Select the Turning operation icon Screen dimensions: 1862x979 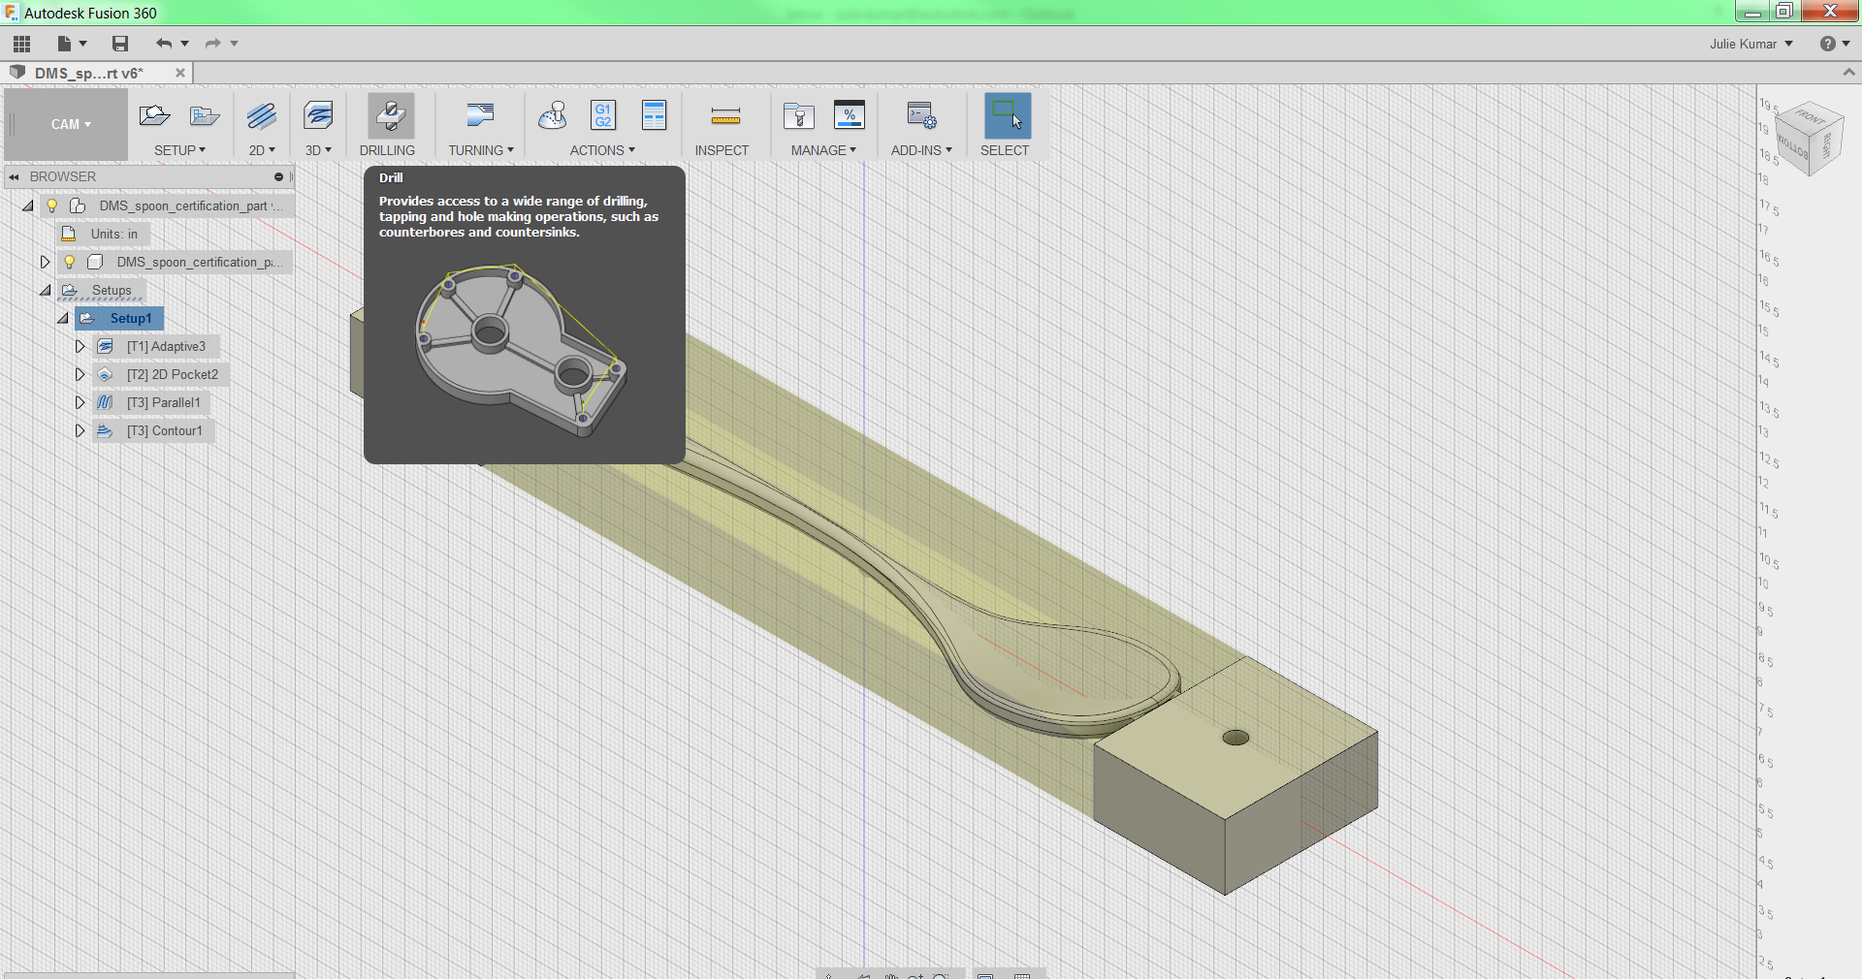tap(480, 116)
